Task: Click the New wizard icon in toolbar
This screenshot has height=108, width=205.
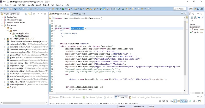Action: 2,9
